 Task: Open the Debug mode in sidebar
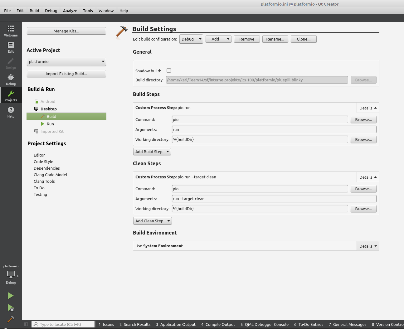11,80
